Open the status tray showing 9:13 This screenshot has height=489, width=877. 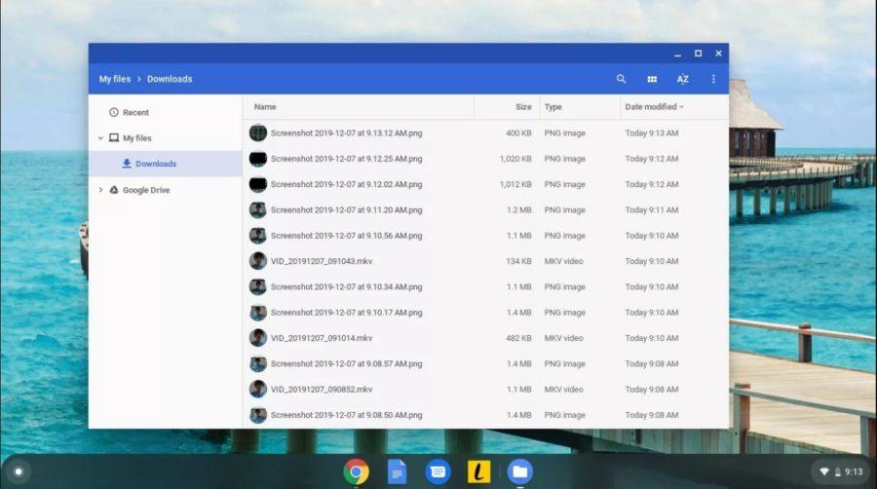pyautogui.click(x=841, y=471)
